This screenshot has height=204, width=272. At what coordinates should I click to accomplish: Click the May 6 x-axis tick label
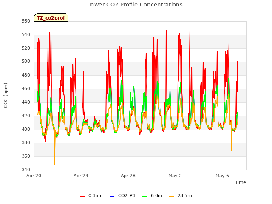coord(222,176)
